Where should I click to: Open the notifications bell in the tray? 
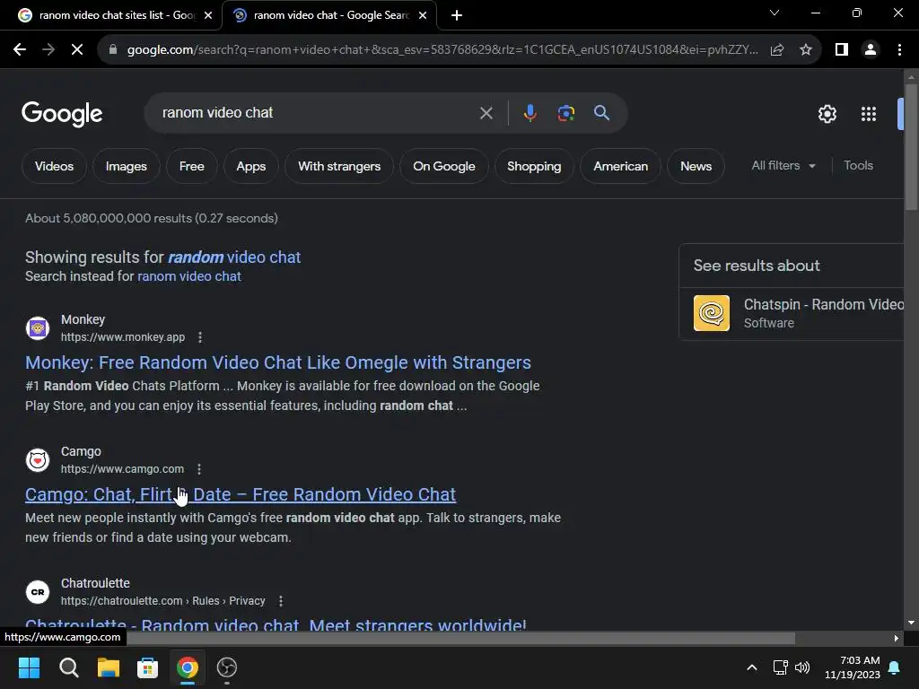click(894, 667)
